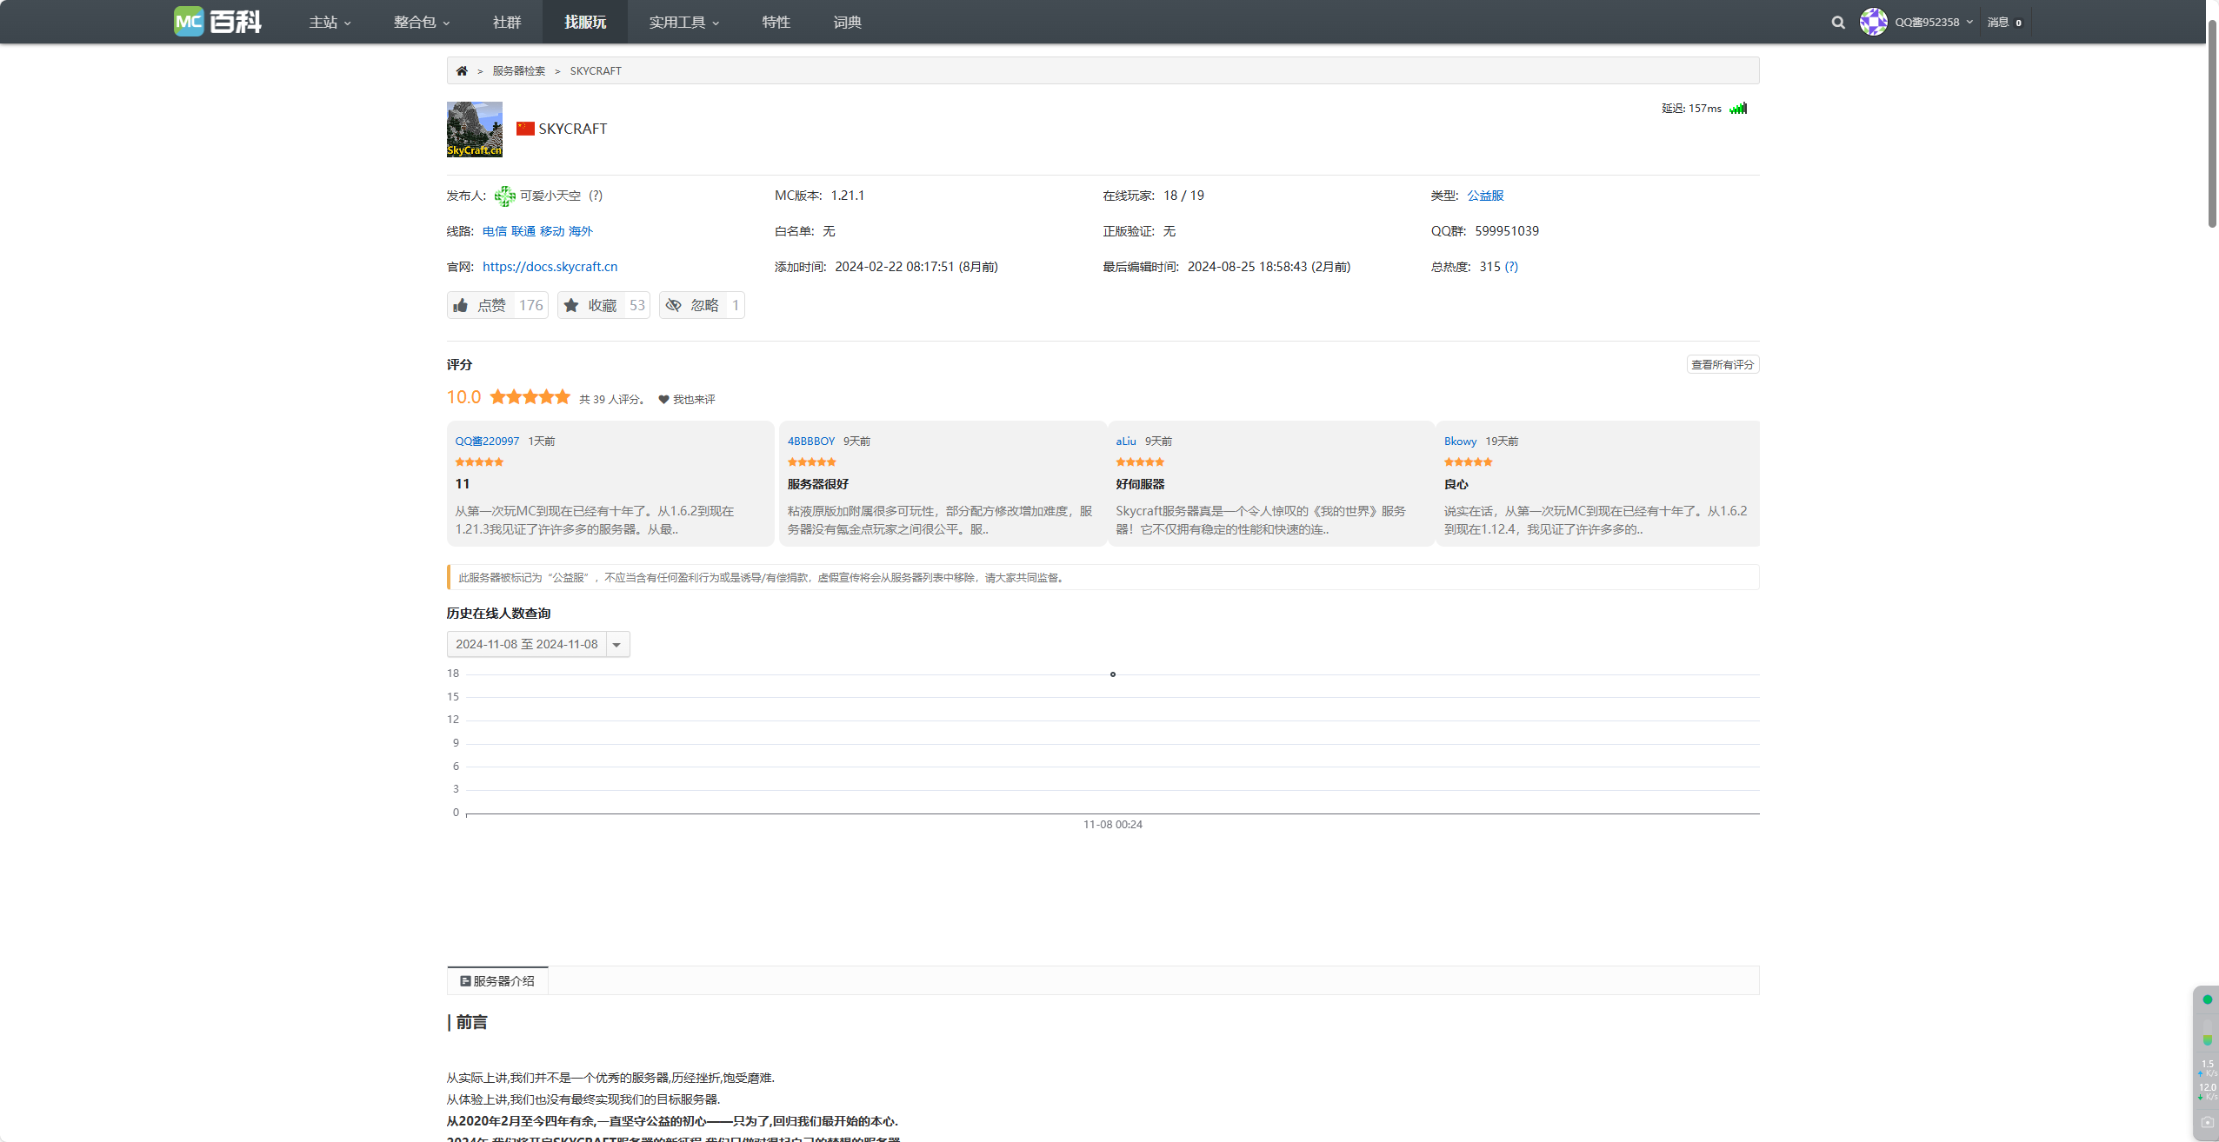Open 消息 messages in header
2219x1142 pixels.
tap(2005, 23)
